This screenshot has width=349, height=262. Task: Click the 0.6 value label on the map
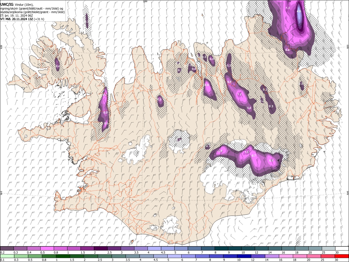pyautogui.click(x=106, y=124)
